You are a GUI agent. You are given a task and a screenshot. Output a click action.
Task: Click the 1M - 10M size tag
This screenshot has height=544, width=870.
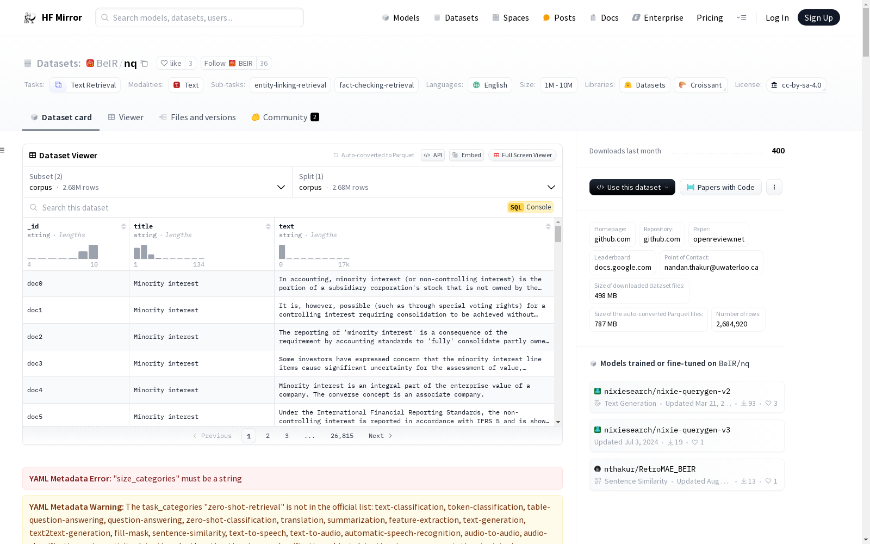coord(558,85)
